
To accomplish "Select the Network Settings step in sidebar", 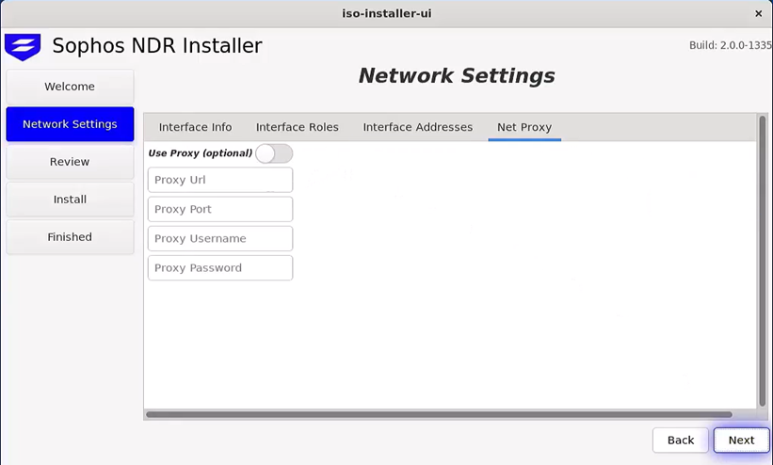I will pyautogui.click(x=70, y=124).
